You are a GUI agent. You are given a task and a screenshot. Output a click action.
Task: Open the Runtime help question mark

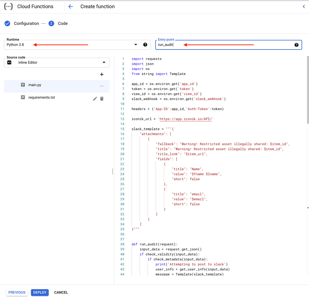145,45
